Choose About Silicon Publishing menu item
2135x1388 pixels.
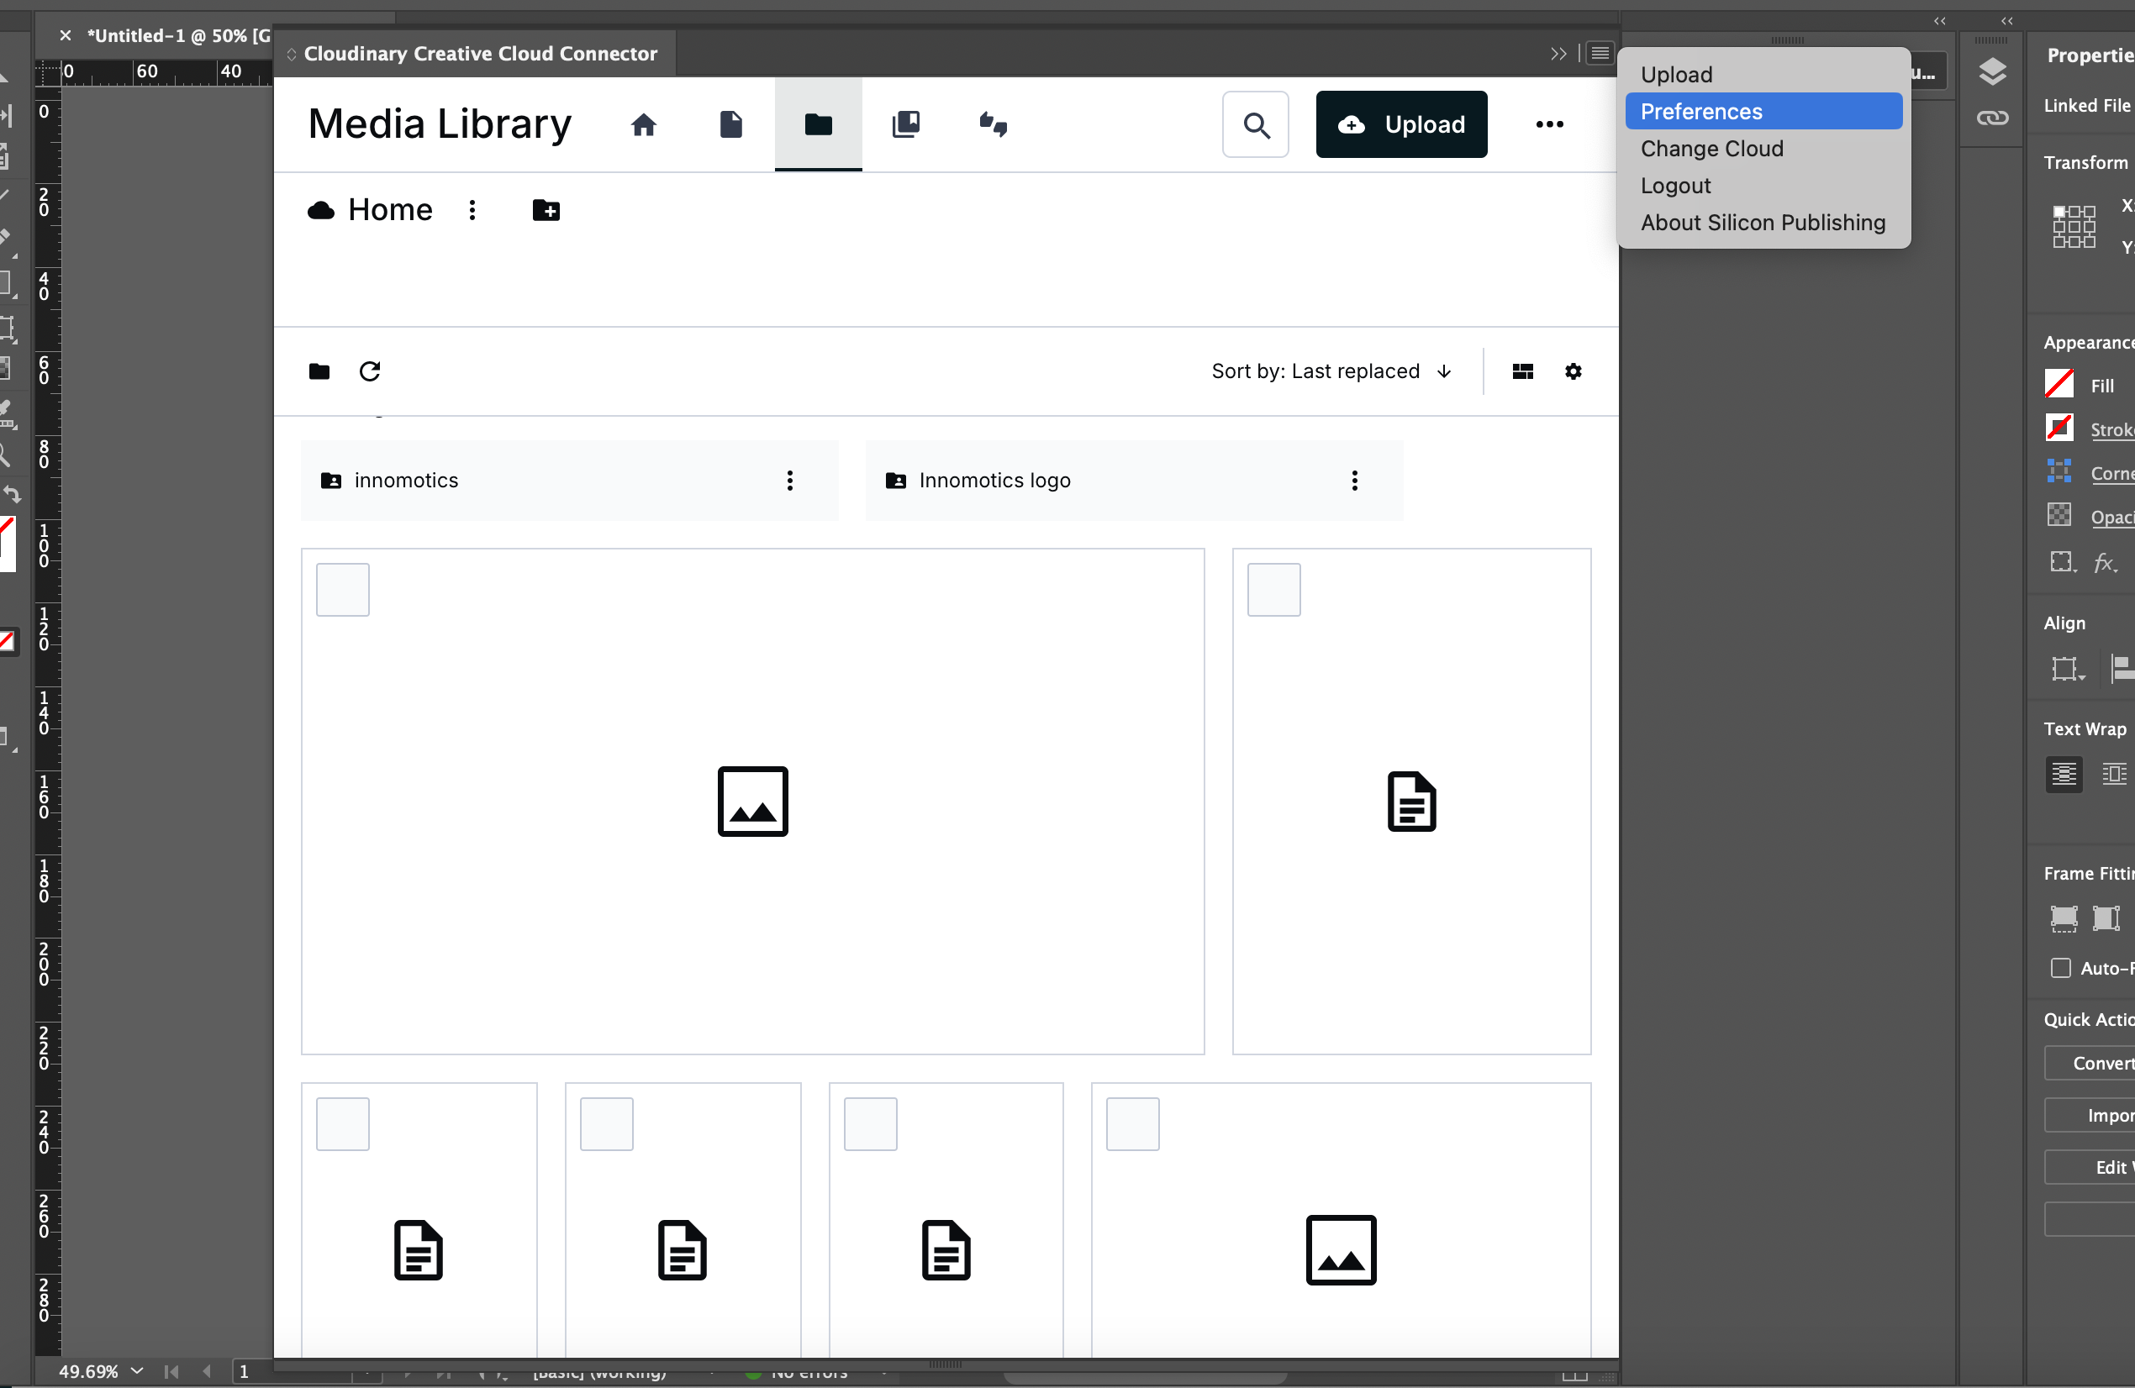pos(1763,222)
